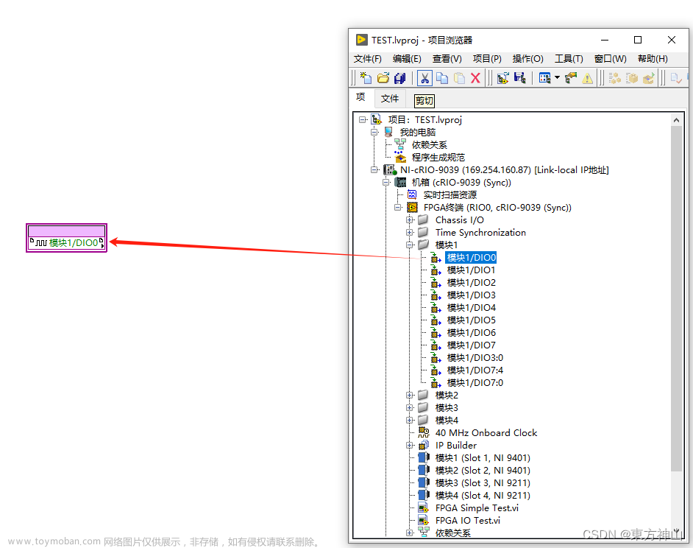This screenshot has width=693, height=548.
Task: Select 40 MHz Onboard Clock item
Action: [x=486, y=432]
